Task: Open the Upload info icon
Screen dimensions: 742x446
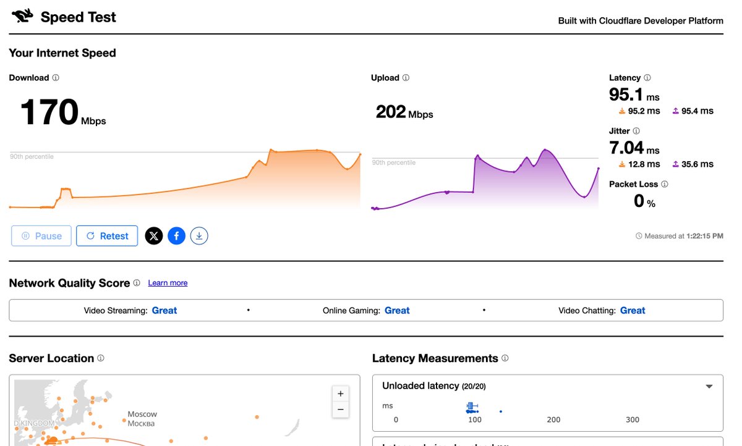Action: 406,78
